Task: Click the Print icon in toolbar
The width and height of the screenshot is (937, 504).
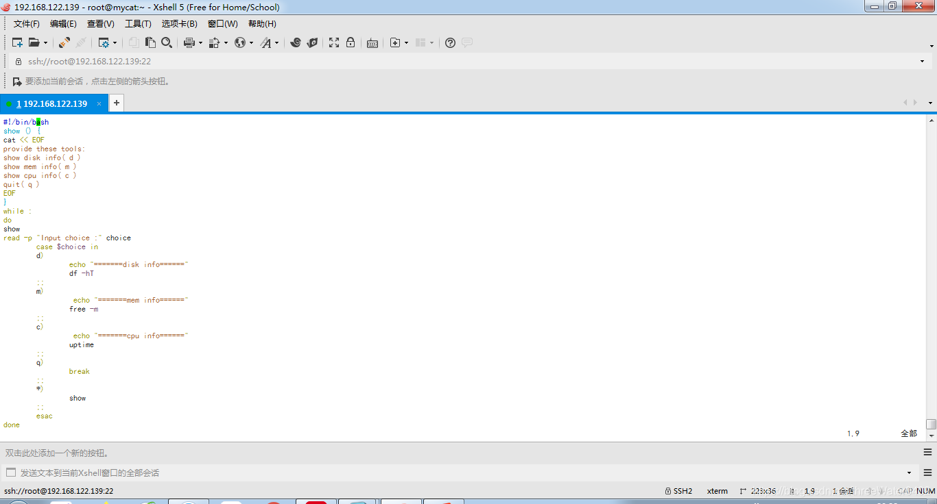Action: (x=189, y=42)
